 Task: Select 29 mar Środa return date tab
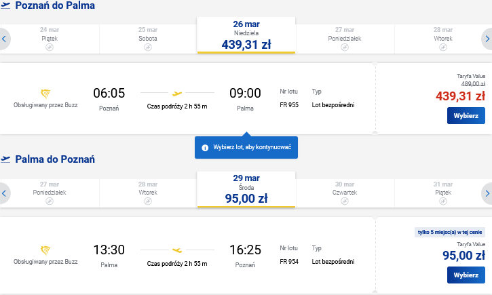coord(246,190)
